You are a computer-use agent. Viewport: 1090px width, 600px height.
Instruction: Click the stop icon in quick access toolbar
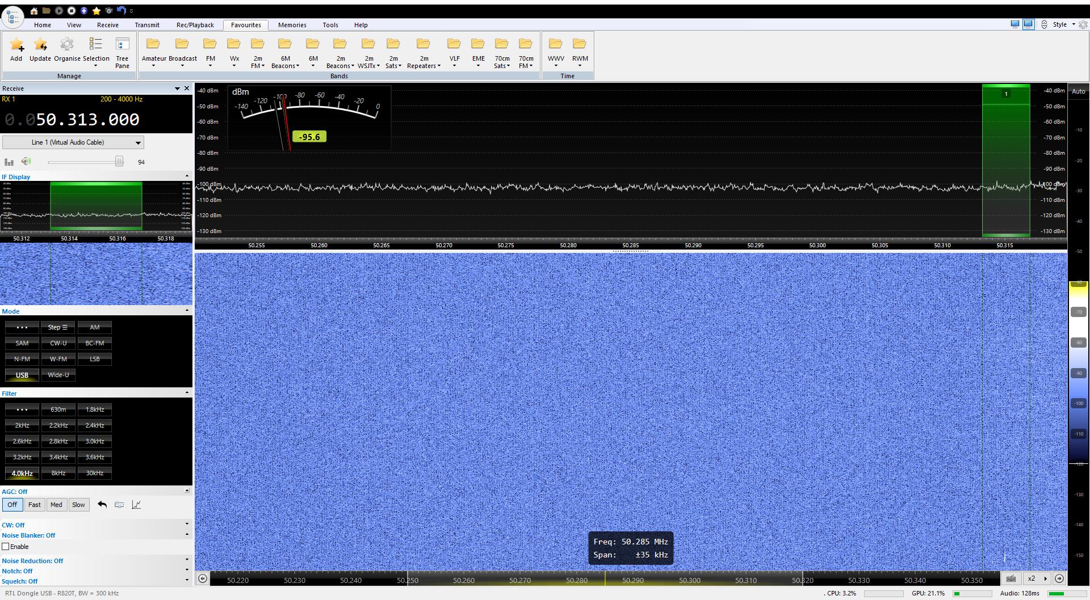point(72,11)
